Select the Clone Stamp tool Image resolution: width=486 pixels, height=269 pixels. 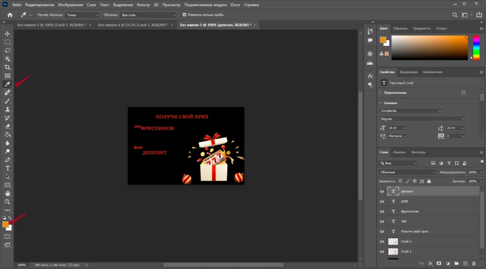(x=8, y=110)
